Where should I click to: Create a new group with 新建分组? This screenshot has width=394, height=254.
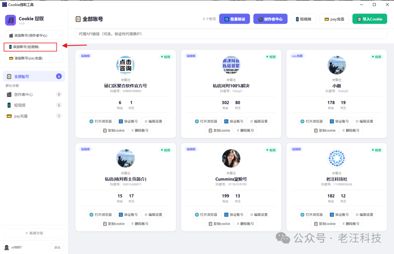click(x=34, y=233)
